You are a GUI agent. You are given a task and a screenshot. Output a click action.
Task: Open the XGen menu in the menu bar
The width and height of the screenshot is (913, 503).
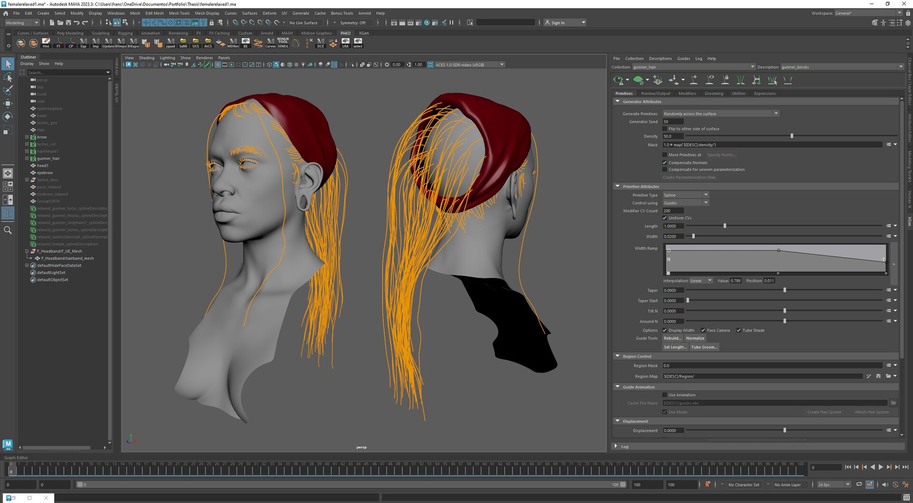coord(364,33)
